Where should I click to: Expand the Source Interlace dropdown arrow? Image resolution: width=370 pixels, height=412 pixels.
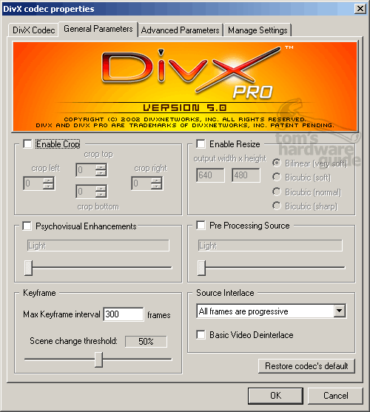(340, 311)
